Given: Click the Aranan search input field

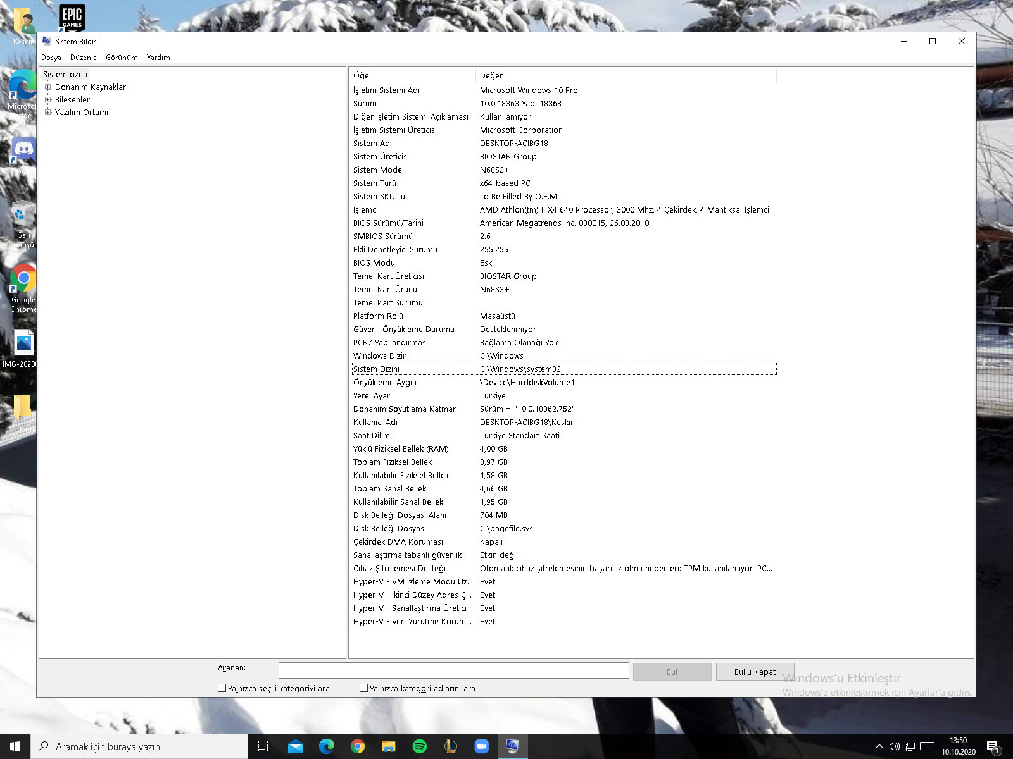Looking at the screenshot, I should pyautogui.click(x=453, y=670).
